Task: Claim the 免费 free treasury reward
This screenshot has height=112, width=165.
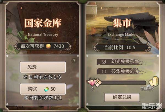Action: click(43, 67)
